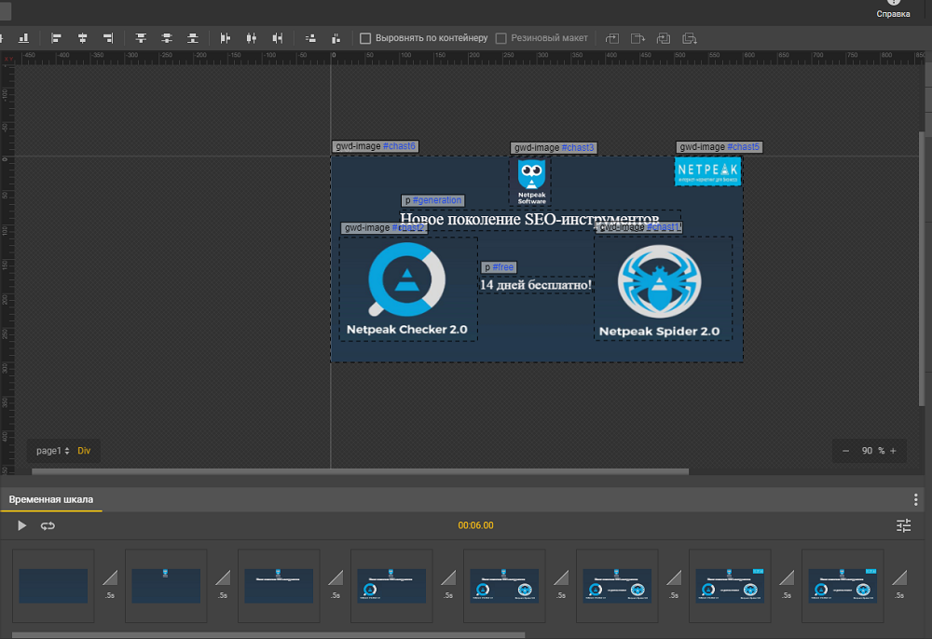Screen dimensions: 932x639
Task: Click the align vertical centers icon
Action: (167, 38)
